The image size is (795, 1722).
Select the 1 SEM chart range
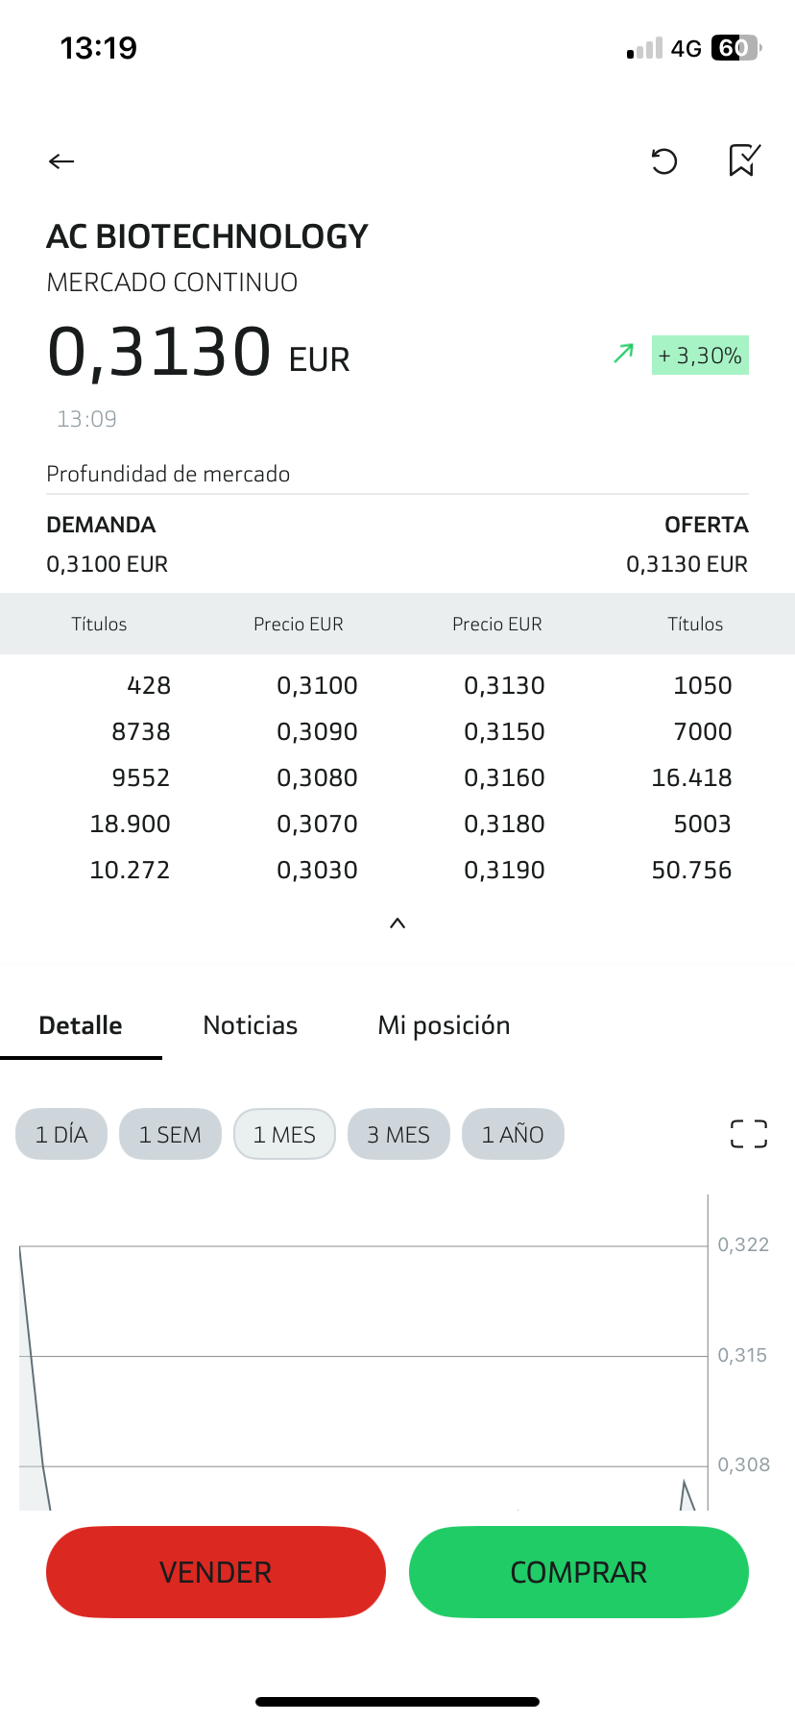170,1135
